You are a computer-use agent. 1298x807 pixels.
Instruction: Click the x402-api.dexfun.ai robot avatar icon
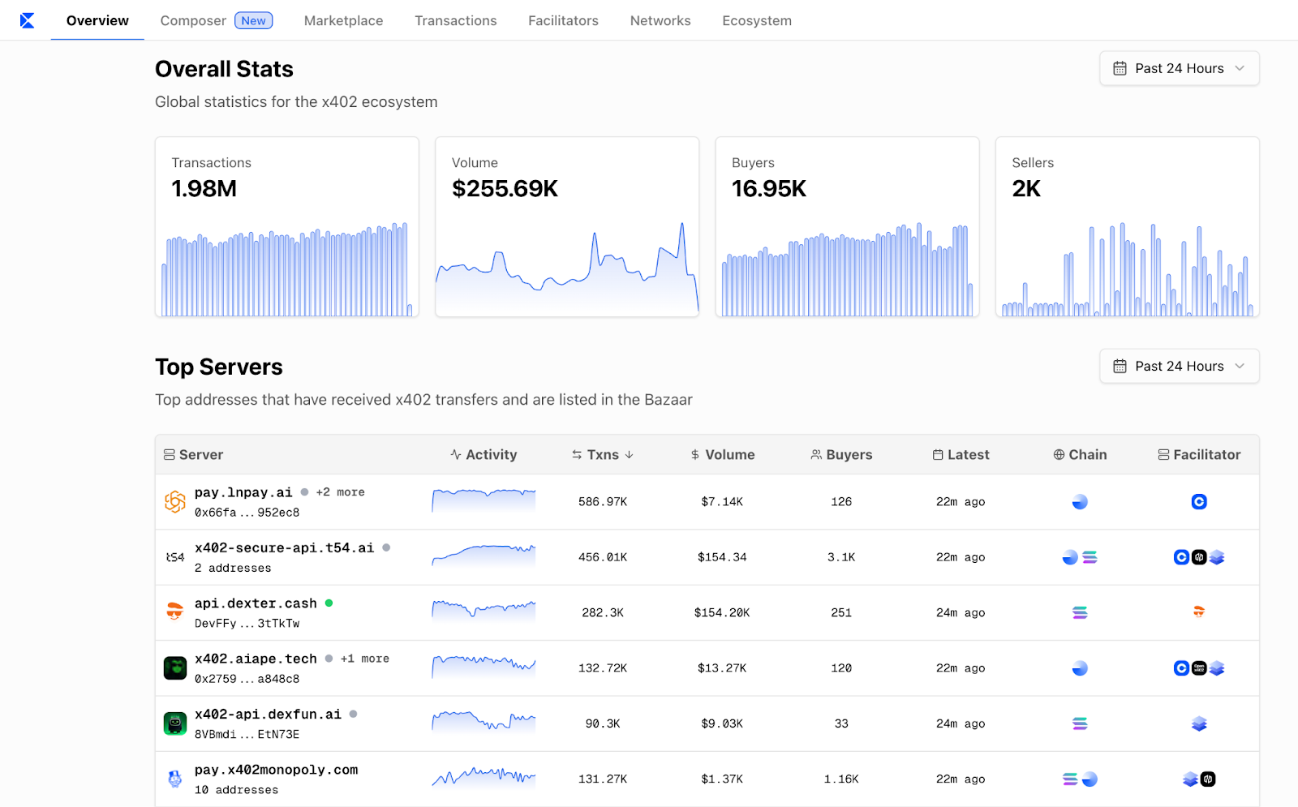(175, 723)
